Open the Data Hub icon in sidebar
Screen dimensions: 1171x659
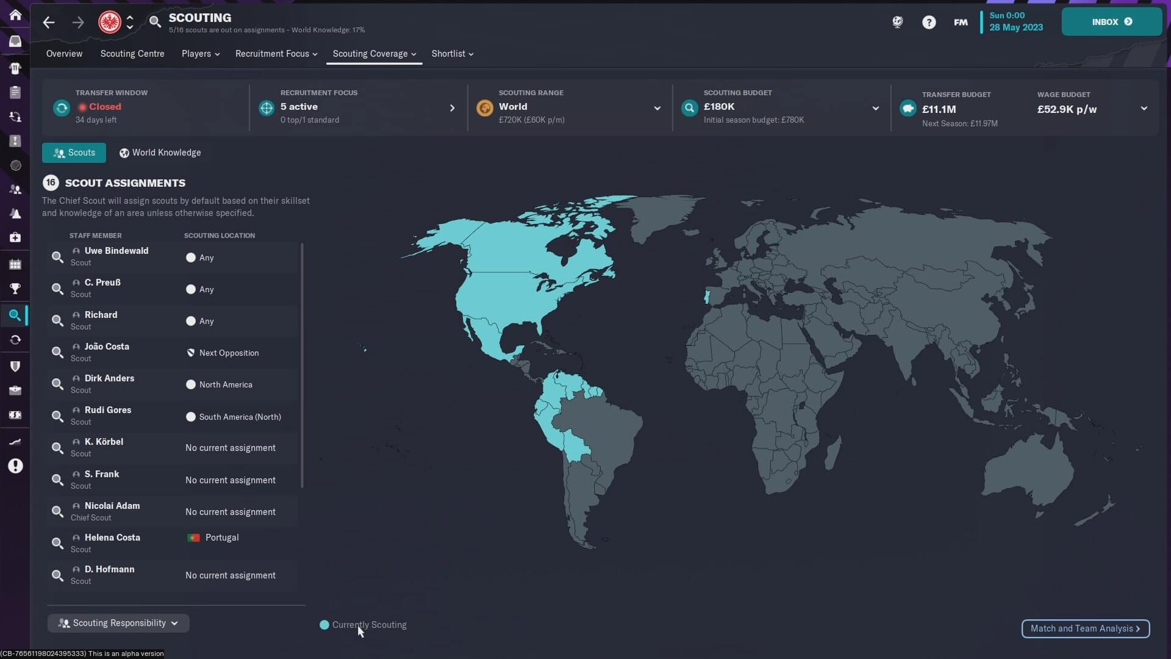click(15, 165)
